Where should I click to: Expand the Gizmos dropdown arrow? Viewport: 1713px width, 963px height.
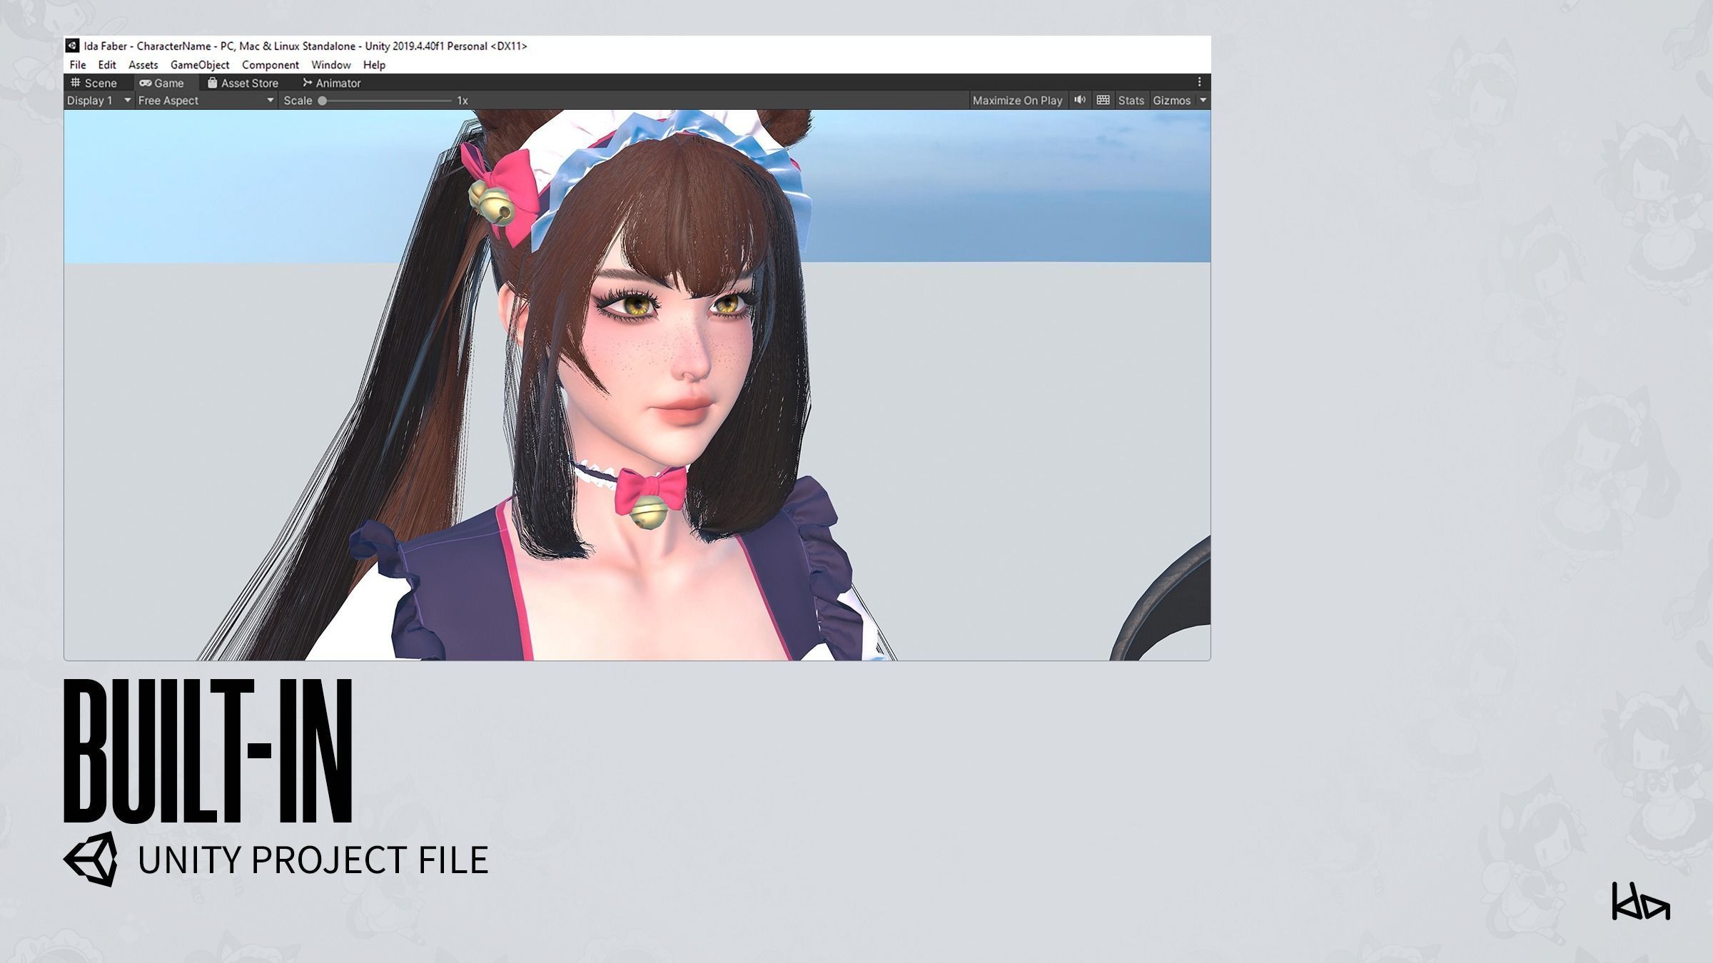tap(1203, 101)
